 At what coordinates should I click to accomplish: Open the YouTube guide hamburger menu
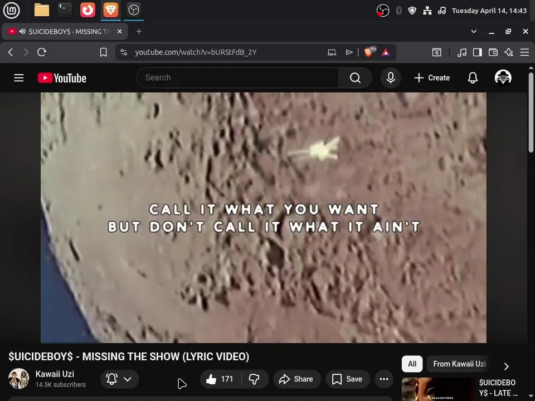[19, 78]
